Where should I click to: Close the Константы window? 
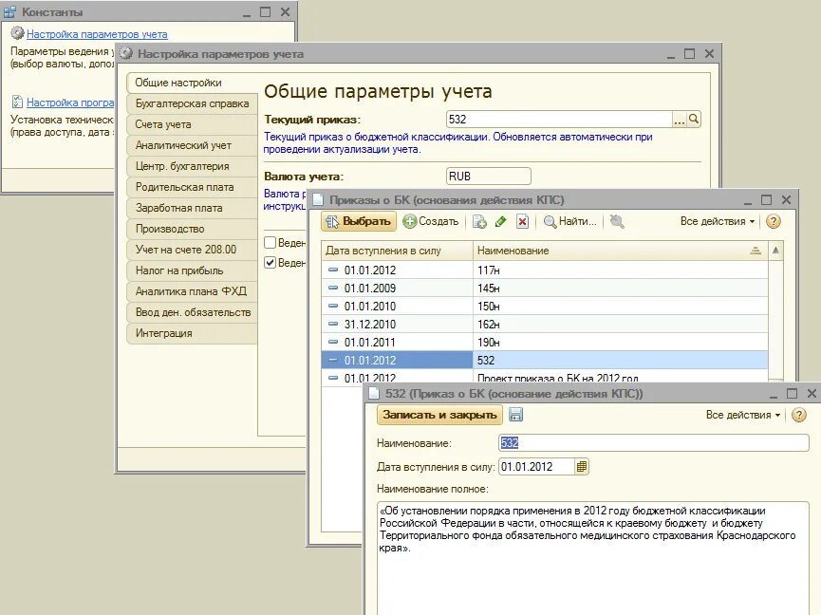pyautogui.click(x=286, y=12)
